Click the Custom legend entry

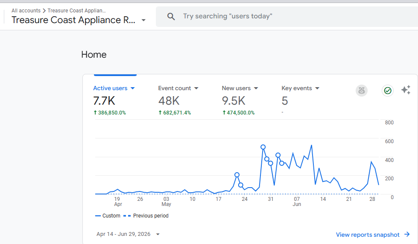coord(108,216)
